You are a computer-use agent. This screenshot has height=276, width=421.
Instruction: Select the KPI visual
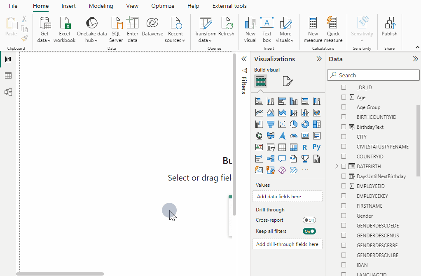pos(259,147)
